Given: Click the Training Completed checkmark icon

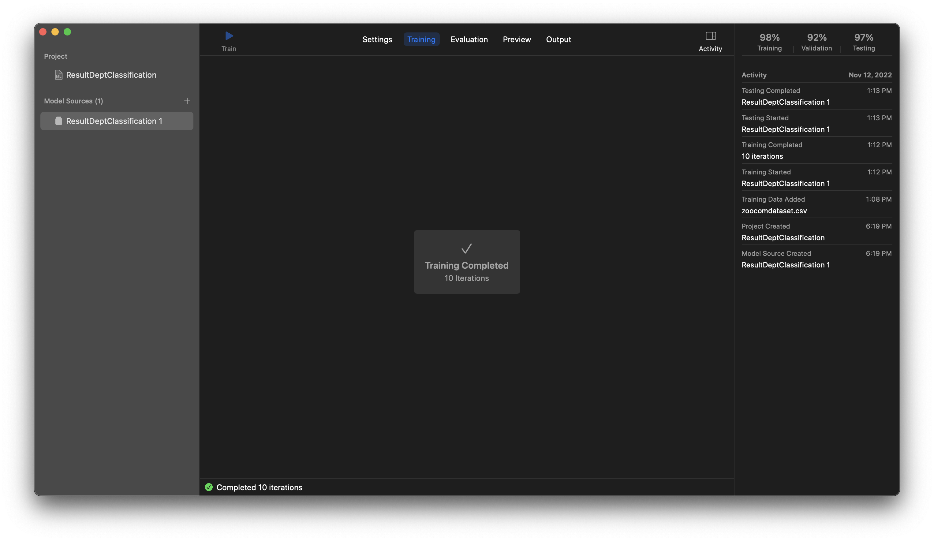Looking at the screenshot, I should [466, 248].
